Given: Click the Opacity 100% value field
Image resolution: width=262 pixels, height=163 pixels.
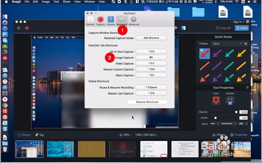Looking at the screenshot, I should click(243, 112).
